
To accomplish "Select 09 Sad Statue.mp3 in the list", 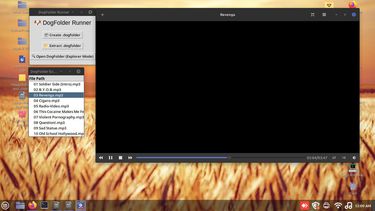I will [56, 128].
